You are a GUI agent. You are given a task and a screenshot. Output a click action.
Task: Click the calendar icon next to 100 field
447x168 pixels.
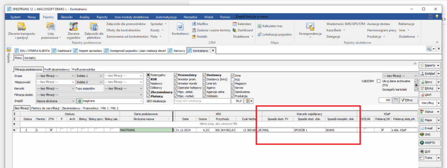point(395,100)
